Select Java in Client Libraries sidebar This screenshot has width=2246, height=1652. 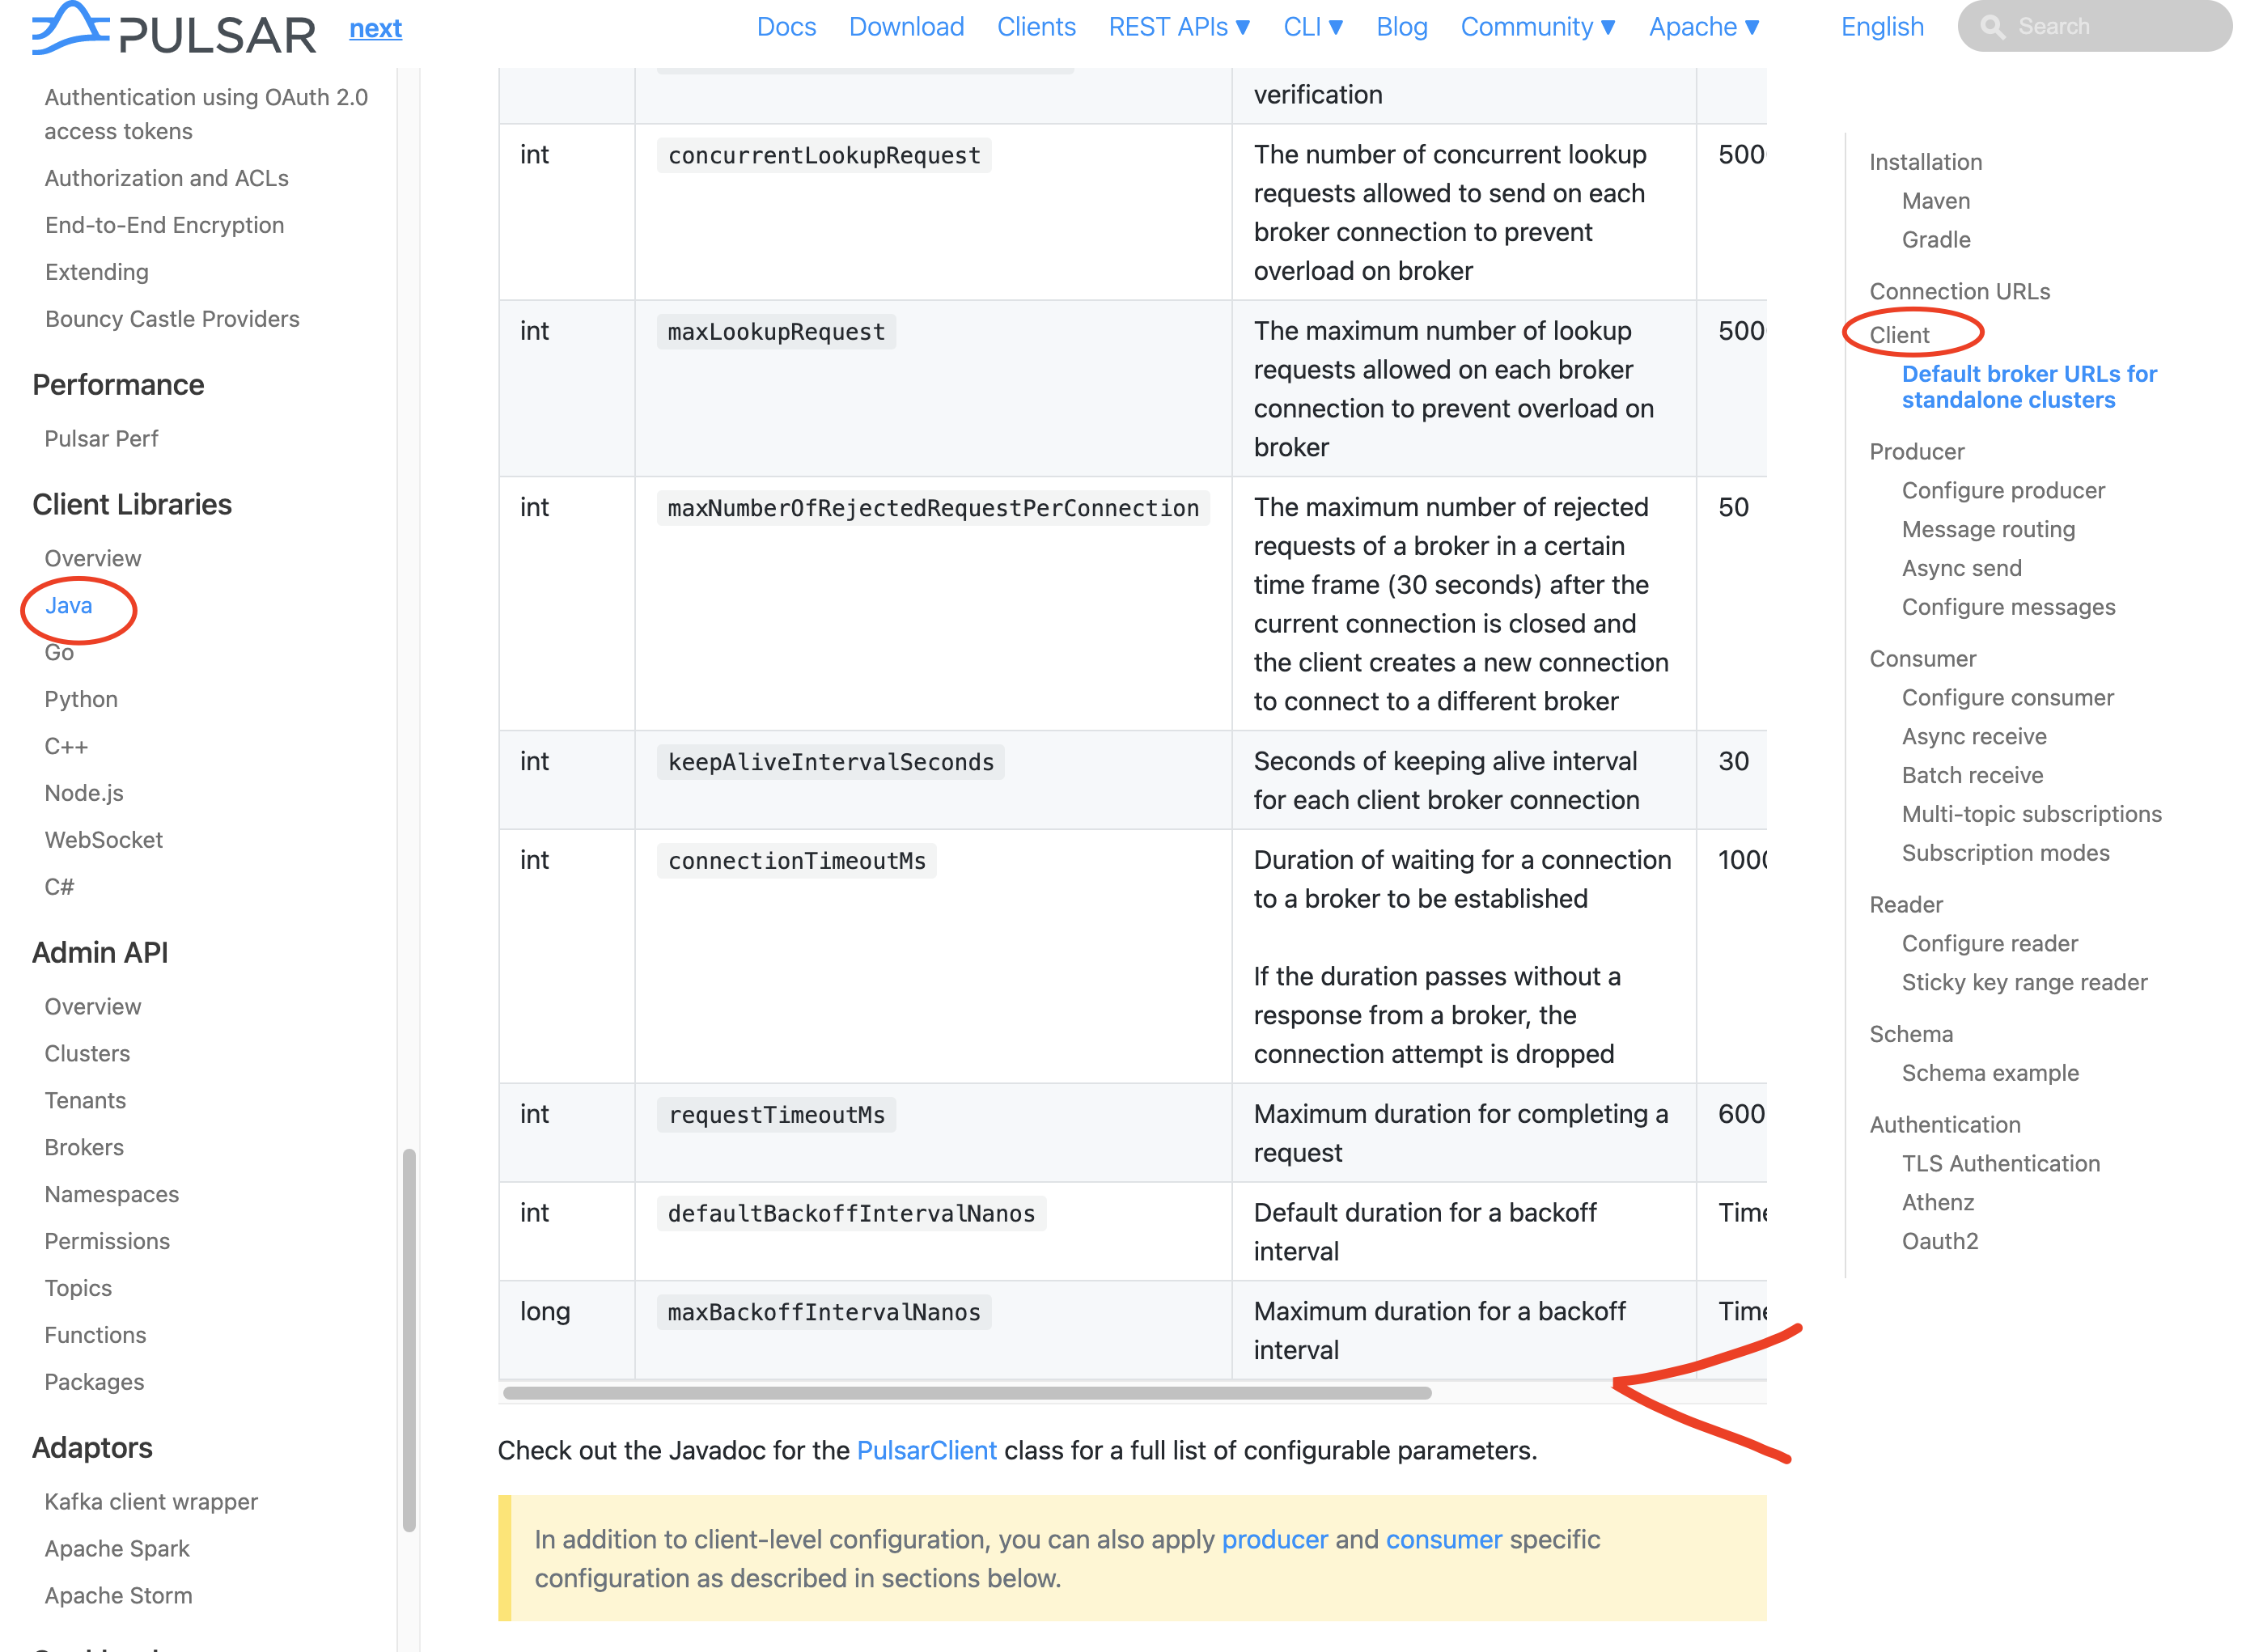point(68,605)
